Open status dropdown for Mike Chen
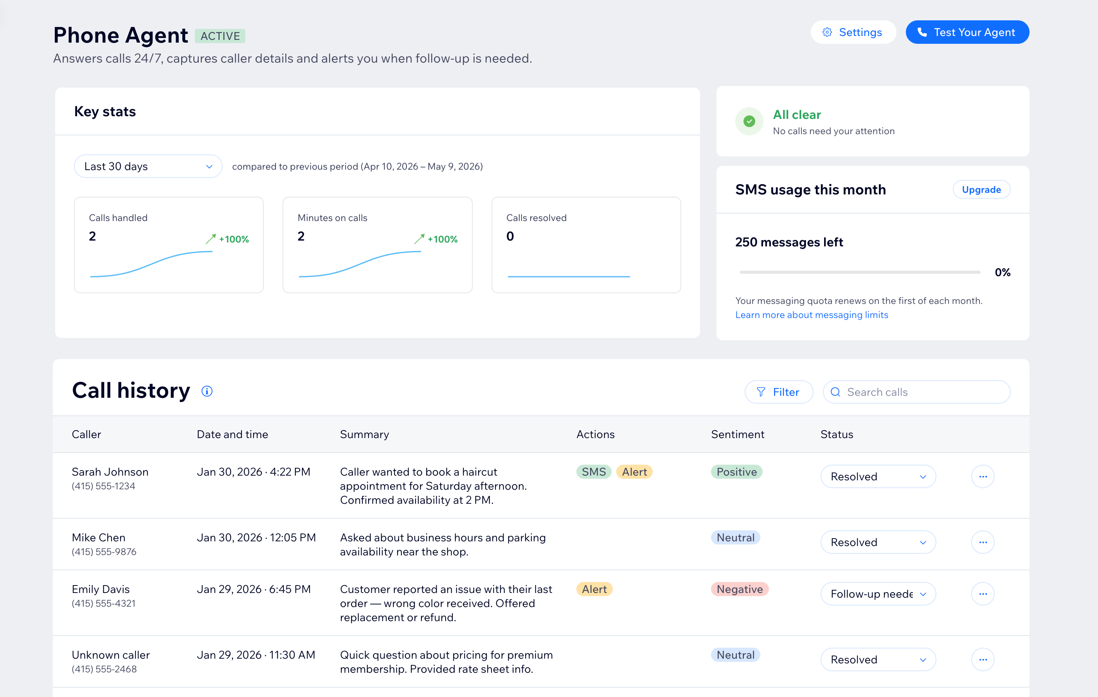 click(878, 542)
